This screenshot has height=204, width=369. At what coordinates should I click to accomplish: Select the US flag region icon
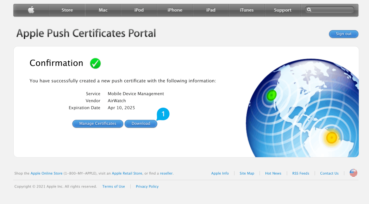[353, 173]
